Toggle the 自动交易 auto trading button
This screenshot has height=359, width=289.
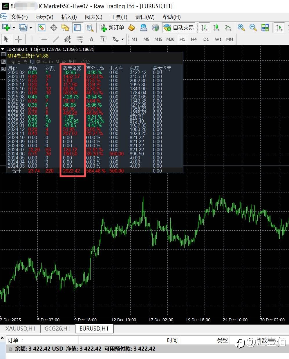click(x=179, y=28)
